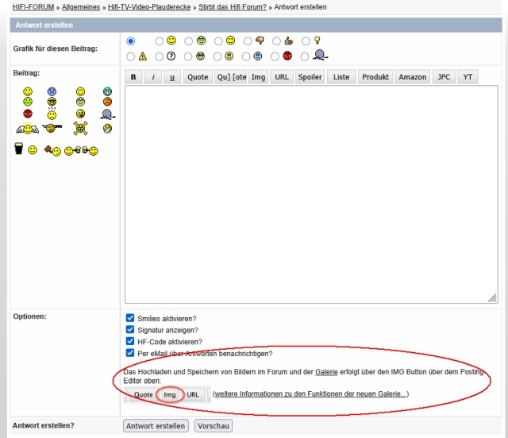Insert the tongue-out smiley
The width and height of the screenshot is (508, 438).
point(80,114)
